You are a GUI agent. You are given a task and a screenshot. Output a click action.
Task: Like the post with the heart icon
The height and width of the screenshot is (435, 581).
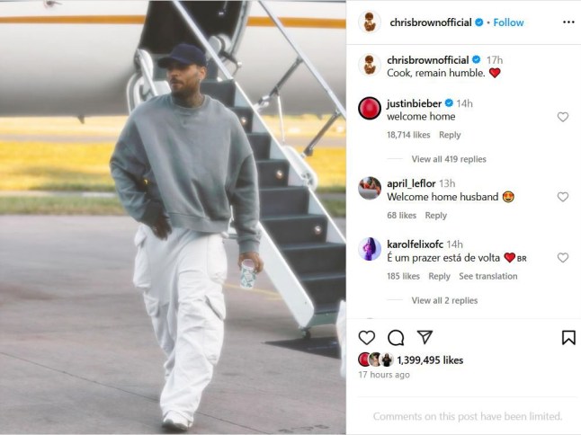[x=367, y=338]
